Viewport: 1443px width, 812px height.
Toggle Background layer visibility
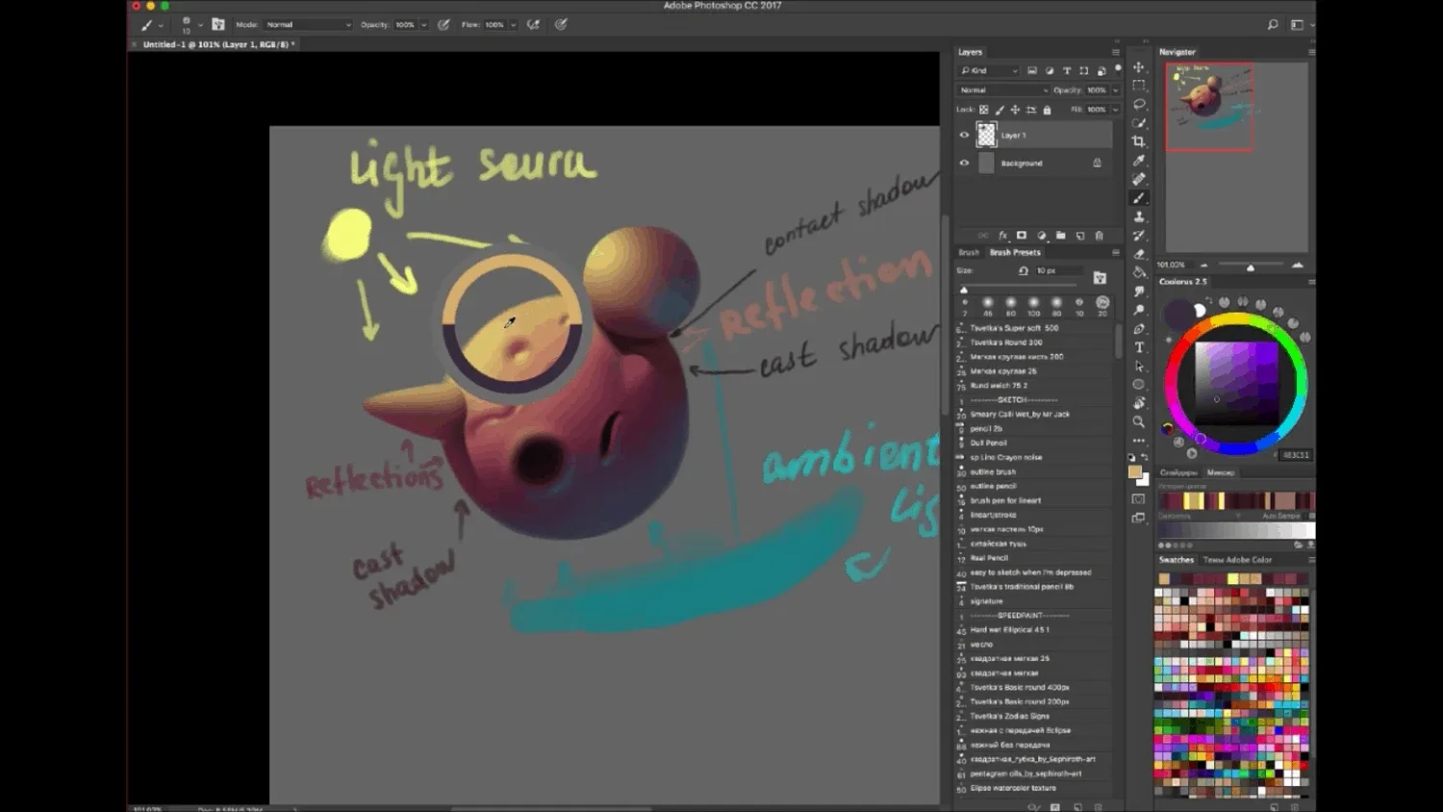965,164
